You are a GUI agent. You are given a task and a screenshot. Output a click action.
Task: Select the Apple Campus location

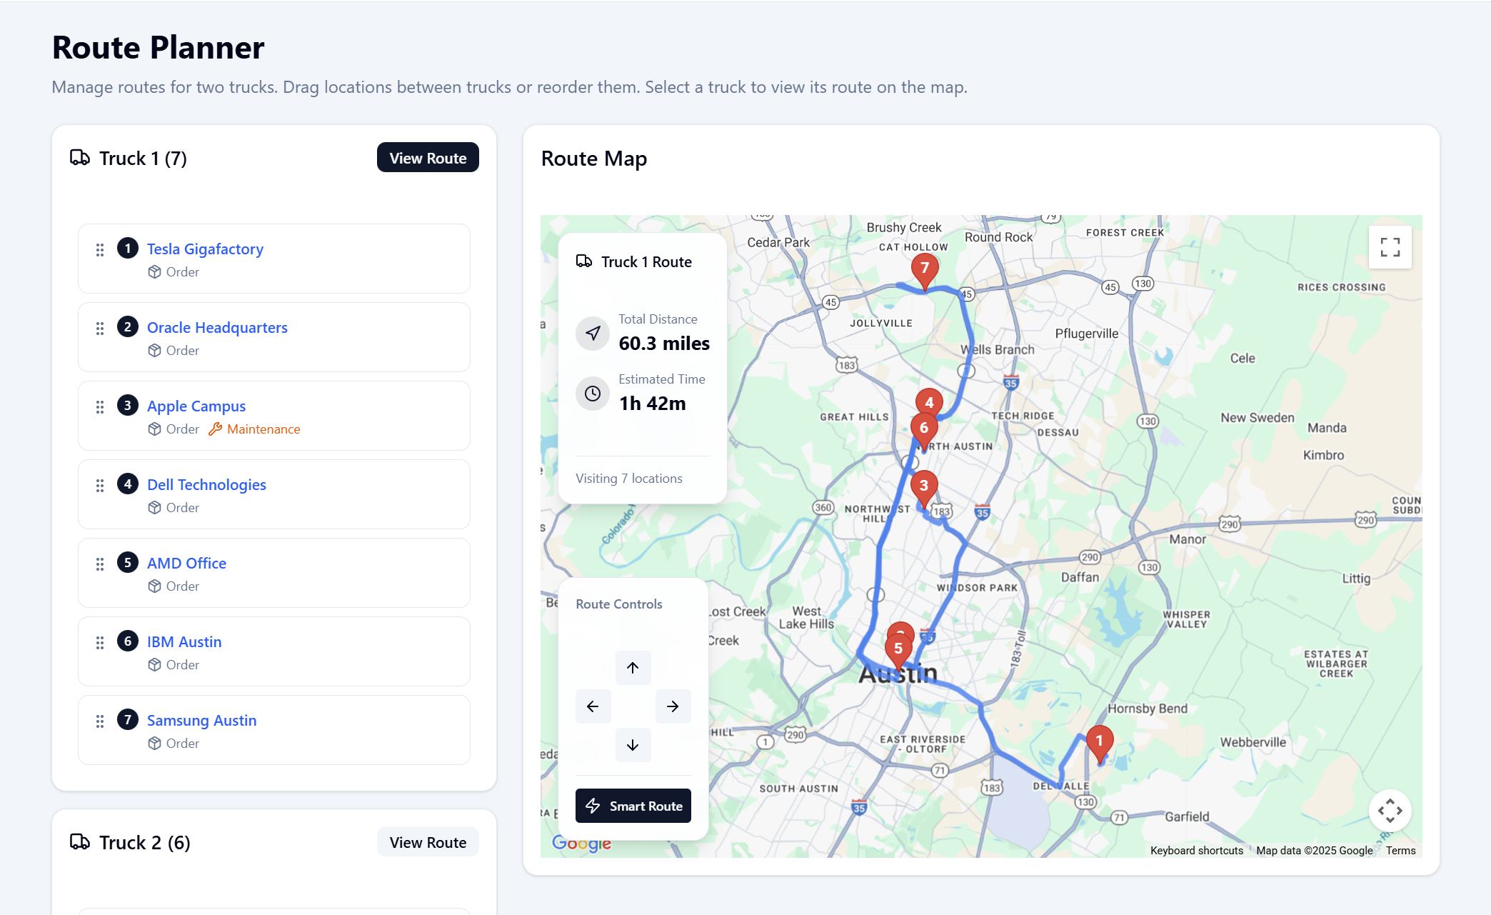tap(196, 406)
